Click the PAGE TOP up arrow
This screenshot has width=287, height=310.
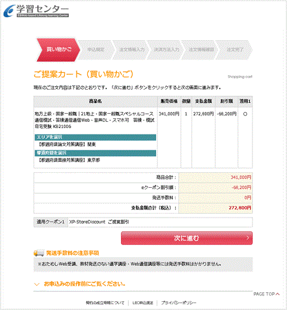277,294
